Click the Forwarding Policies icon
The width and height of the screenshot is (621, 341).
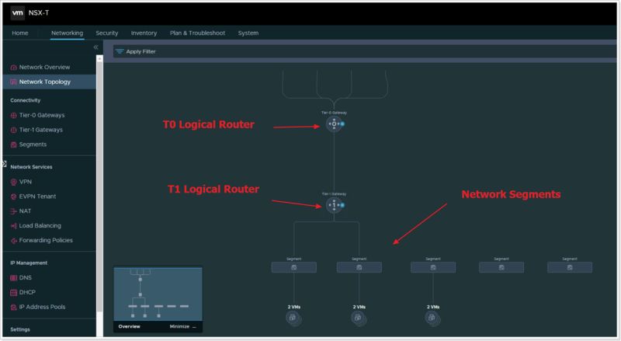click(13, 241)
